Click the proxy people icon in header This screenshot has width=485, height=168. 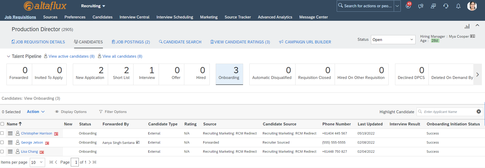pos(433,6)
